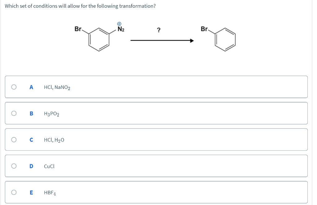Choose answer D labeled CuCl

pyautogui.click(x=49, y=166)
